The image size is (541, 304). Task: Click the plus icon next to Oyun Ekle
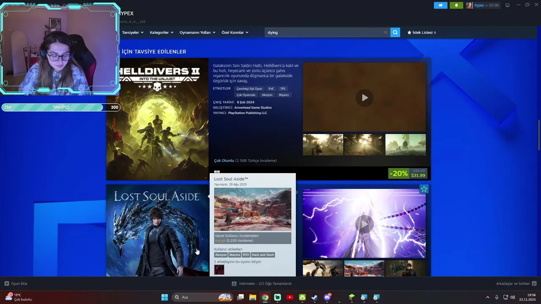(6, 284)
